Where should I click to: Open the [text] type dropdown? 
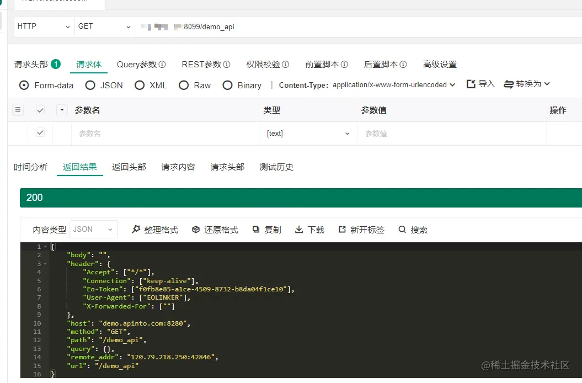click(x=308, y=134)
